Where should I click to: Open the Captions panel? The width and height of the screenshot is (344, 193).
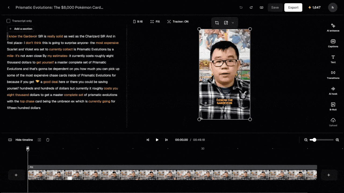coord(333,43)
